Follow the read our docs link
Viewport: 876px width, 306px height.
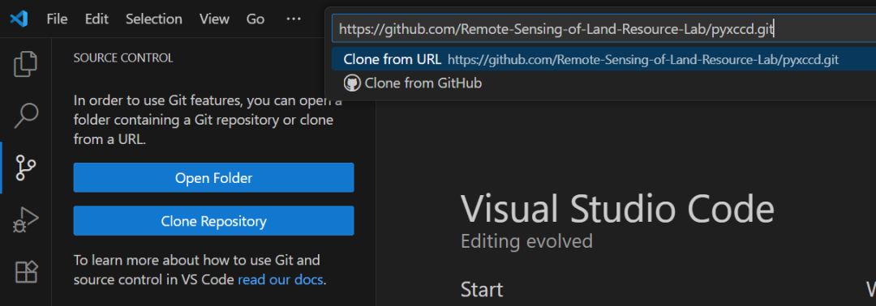[280, 279]
